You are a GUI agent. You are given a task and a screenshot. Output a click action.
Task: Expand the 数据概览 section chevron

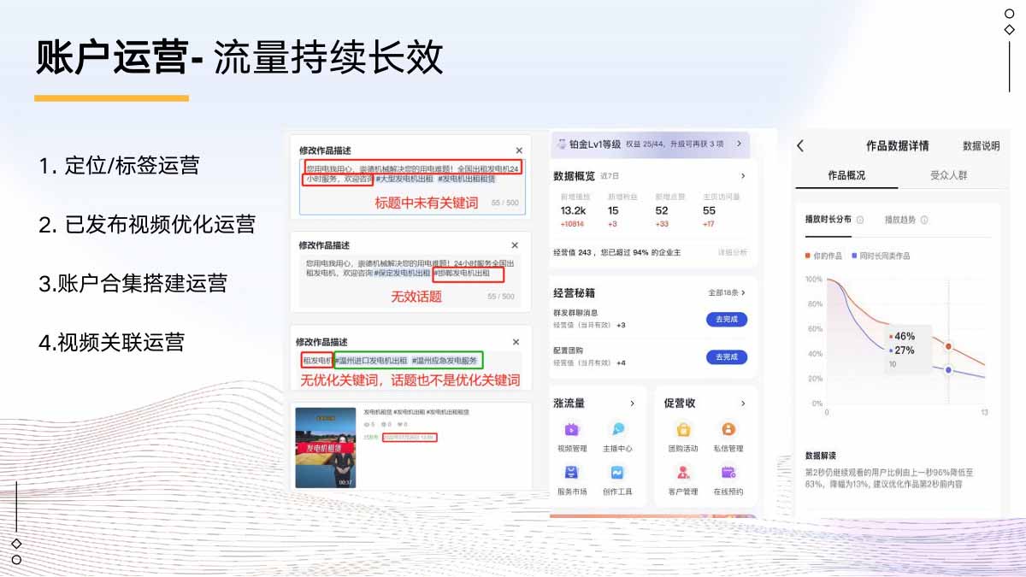click(742, 176)
